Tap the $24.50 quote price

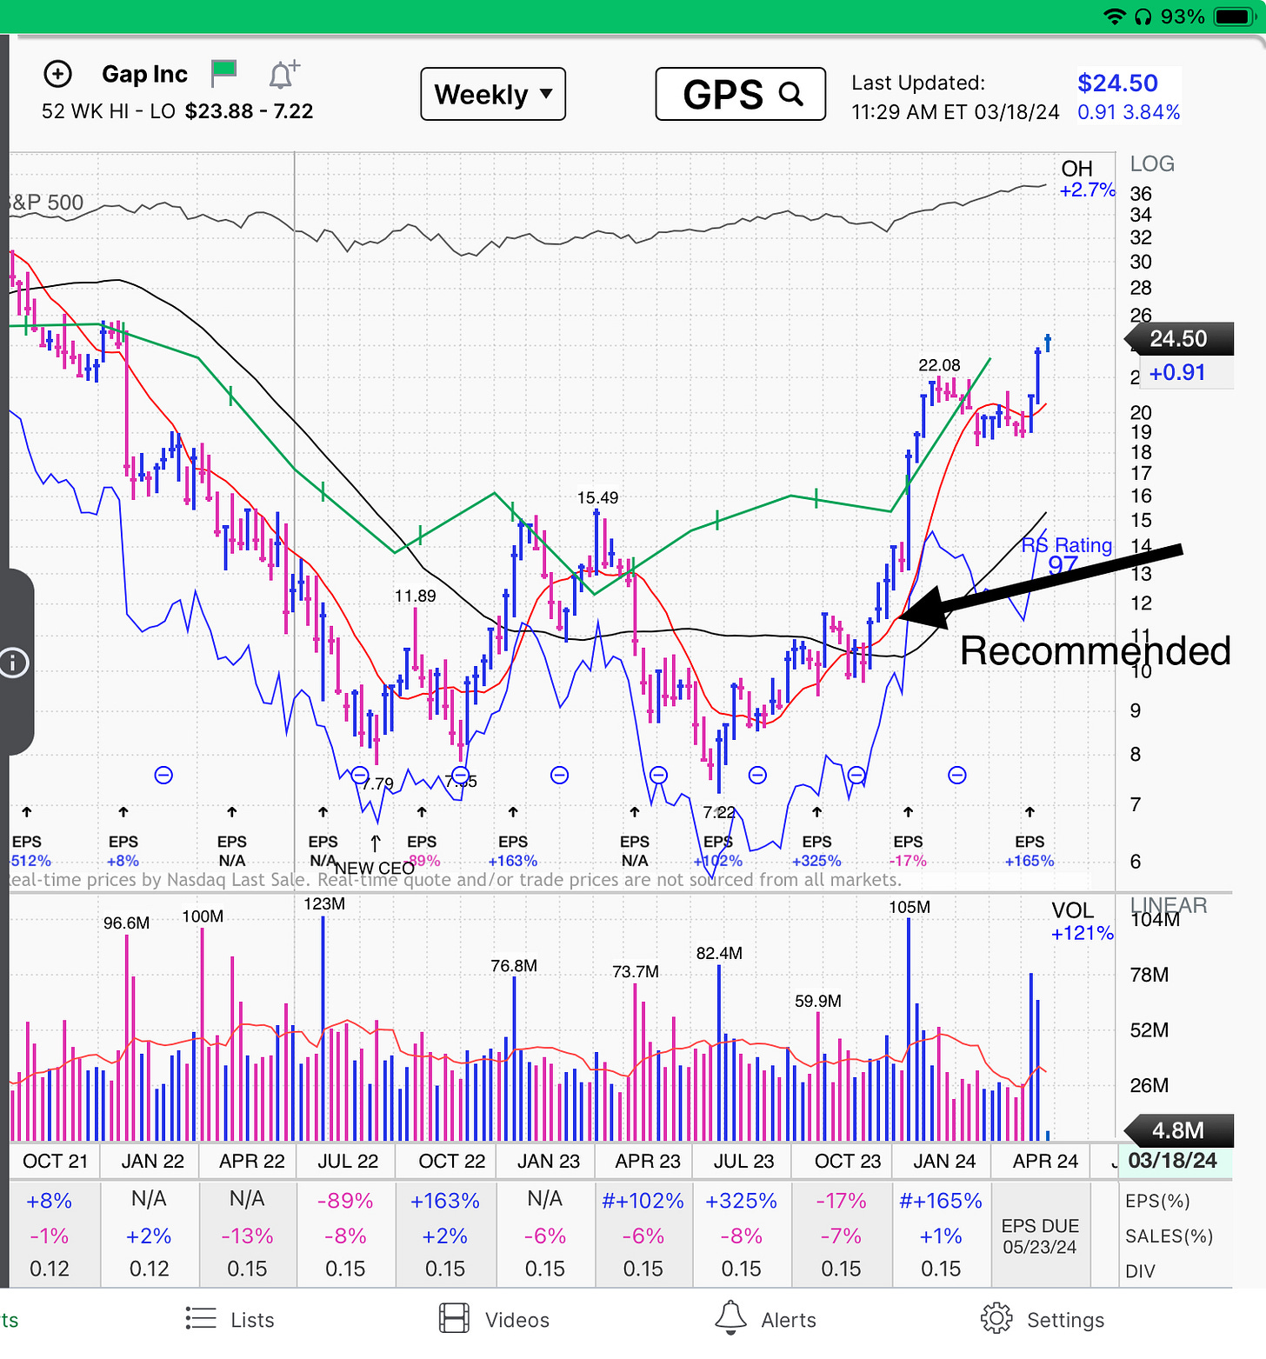click(x=1118, y=83)
